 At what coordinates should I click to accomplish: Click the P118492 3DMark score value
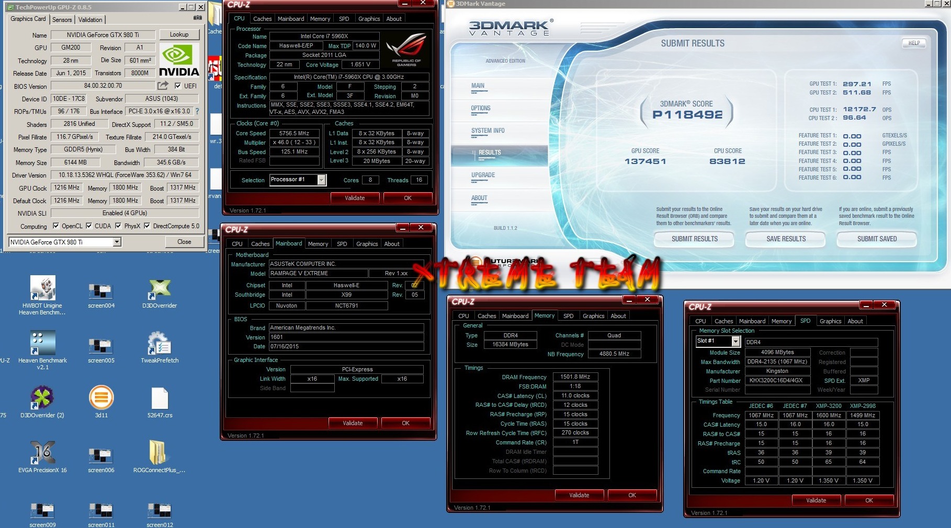687,114
